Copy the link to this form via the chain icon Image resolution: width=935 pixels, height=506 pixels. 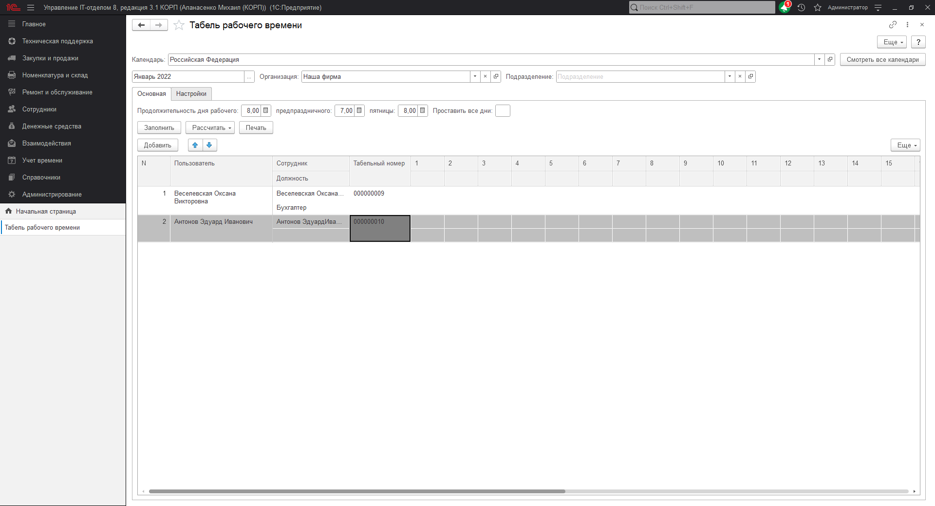click(893, 25)
